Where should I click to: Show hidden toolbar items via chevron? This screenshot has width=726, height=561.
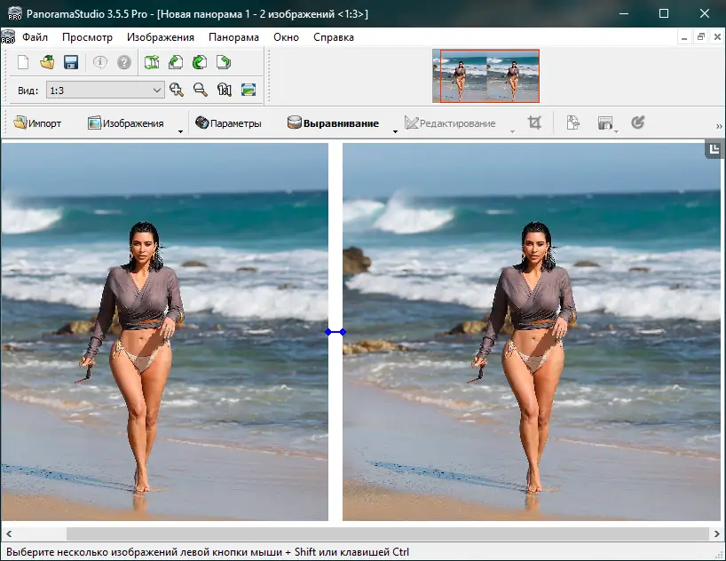719,126
